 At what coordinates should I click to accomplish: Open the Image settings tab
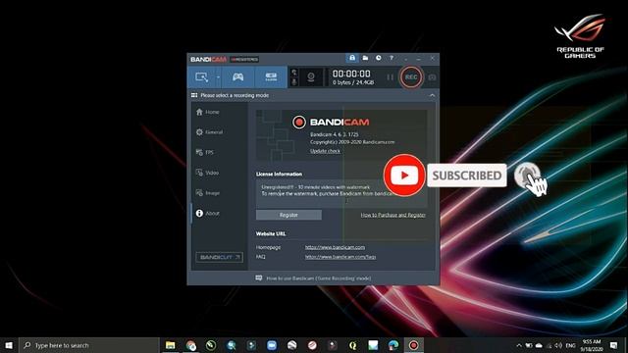(207, 193)
